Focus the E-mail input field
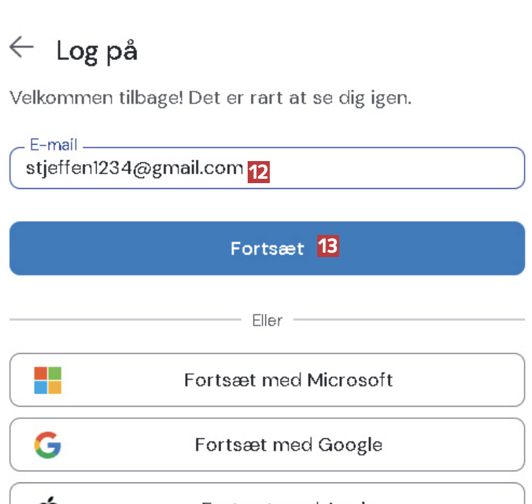 click(x=379, y=169)
